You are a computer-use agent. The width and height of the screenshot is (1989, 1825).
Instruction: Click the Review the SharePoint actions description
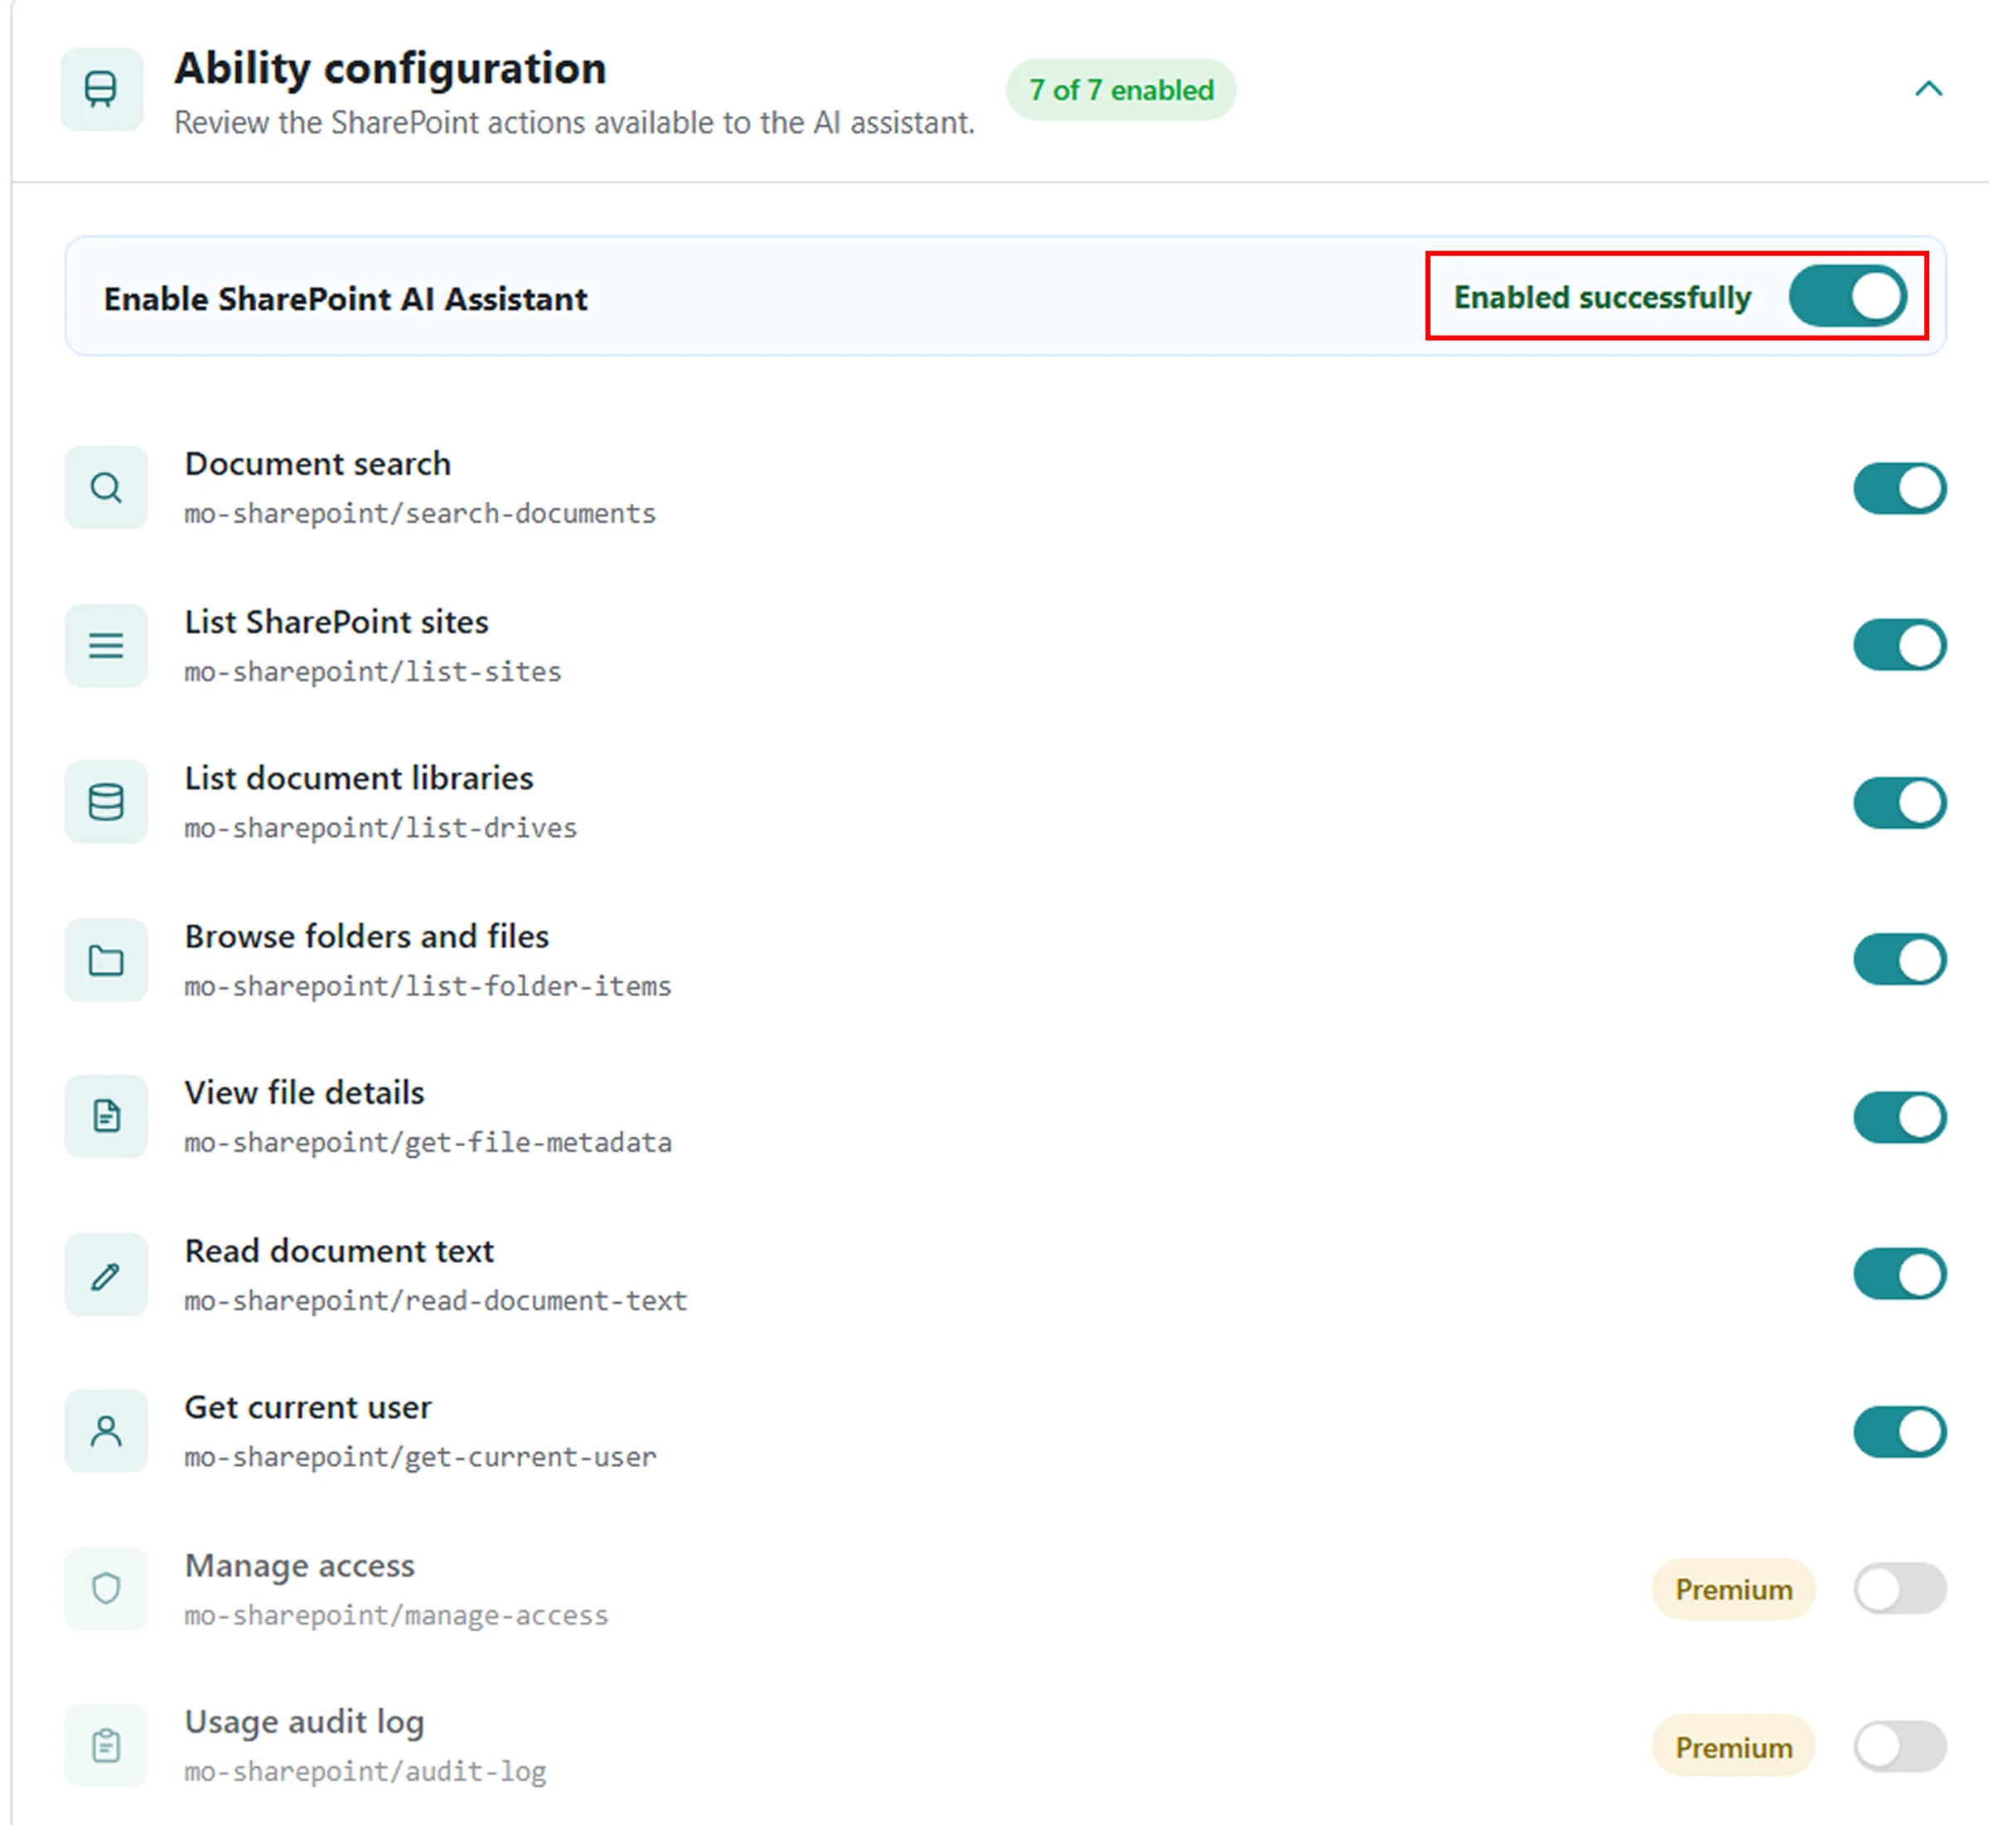575,123
